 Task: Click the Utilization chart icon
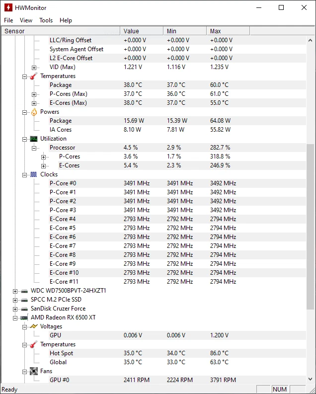click(x=34, y=139)
